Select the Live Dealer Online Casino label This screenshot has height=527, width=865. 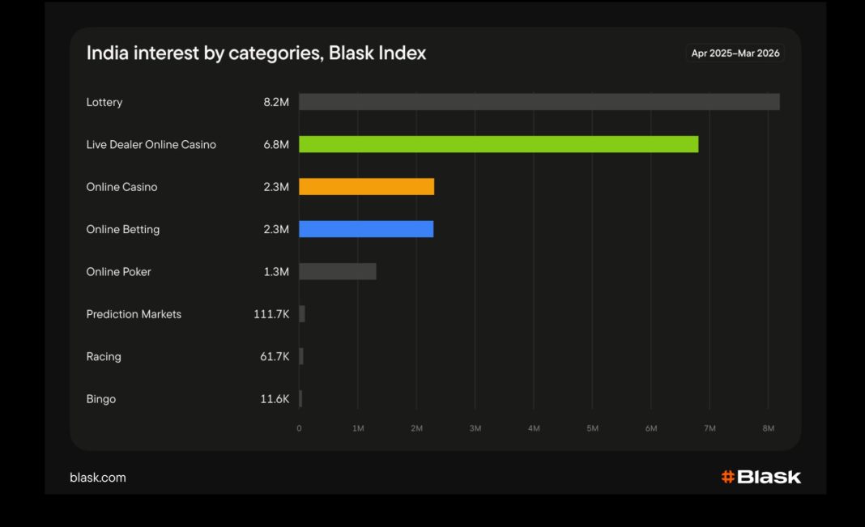(x=151, y=145)
